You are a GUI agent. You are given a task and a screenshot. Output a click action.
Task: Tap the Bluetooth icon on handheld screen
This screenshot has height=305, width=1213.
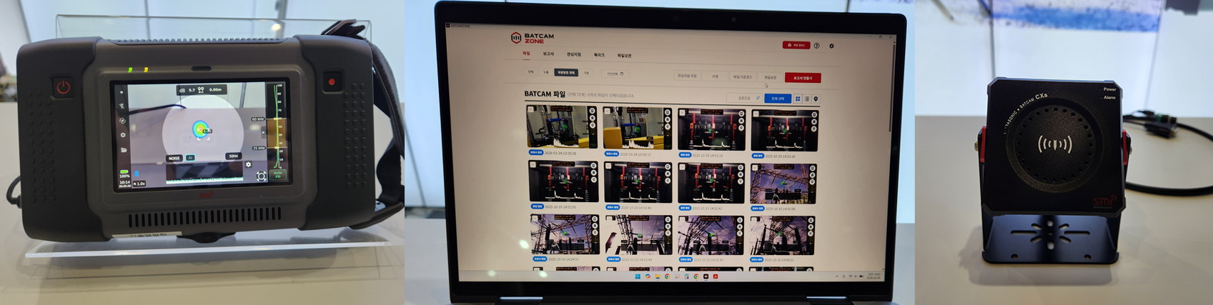click(137, 173)
